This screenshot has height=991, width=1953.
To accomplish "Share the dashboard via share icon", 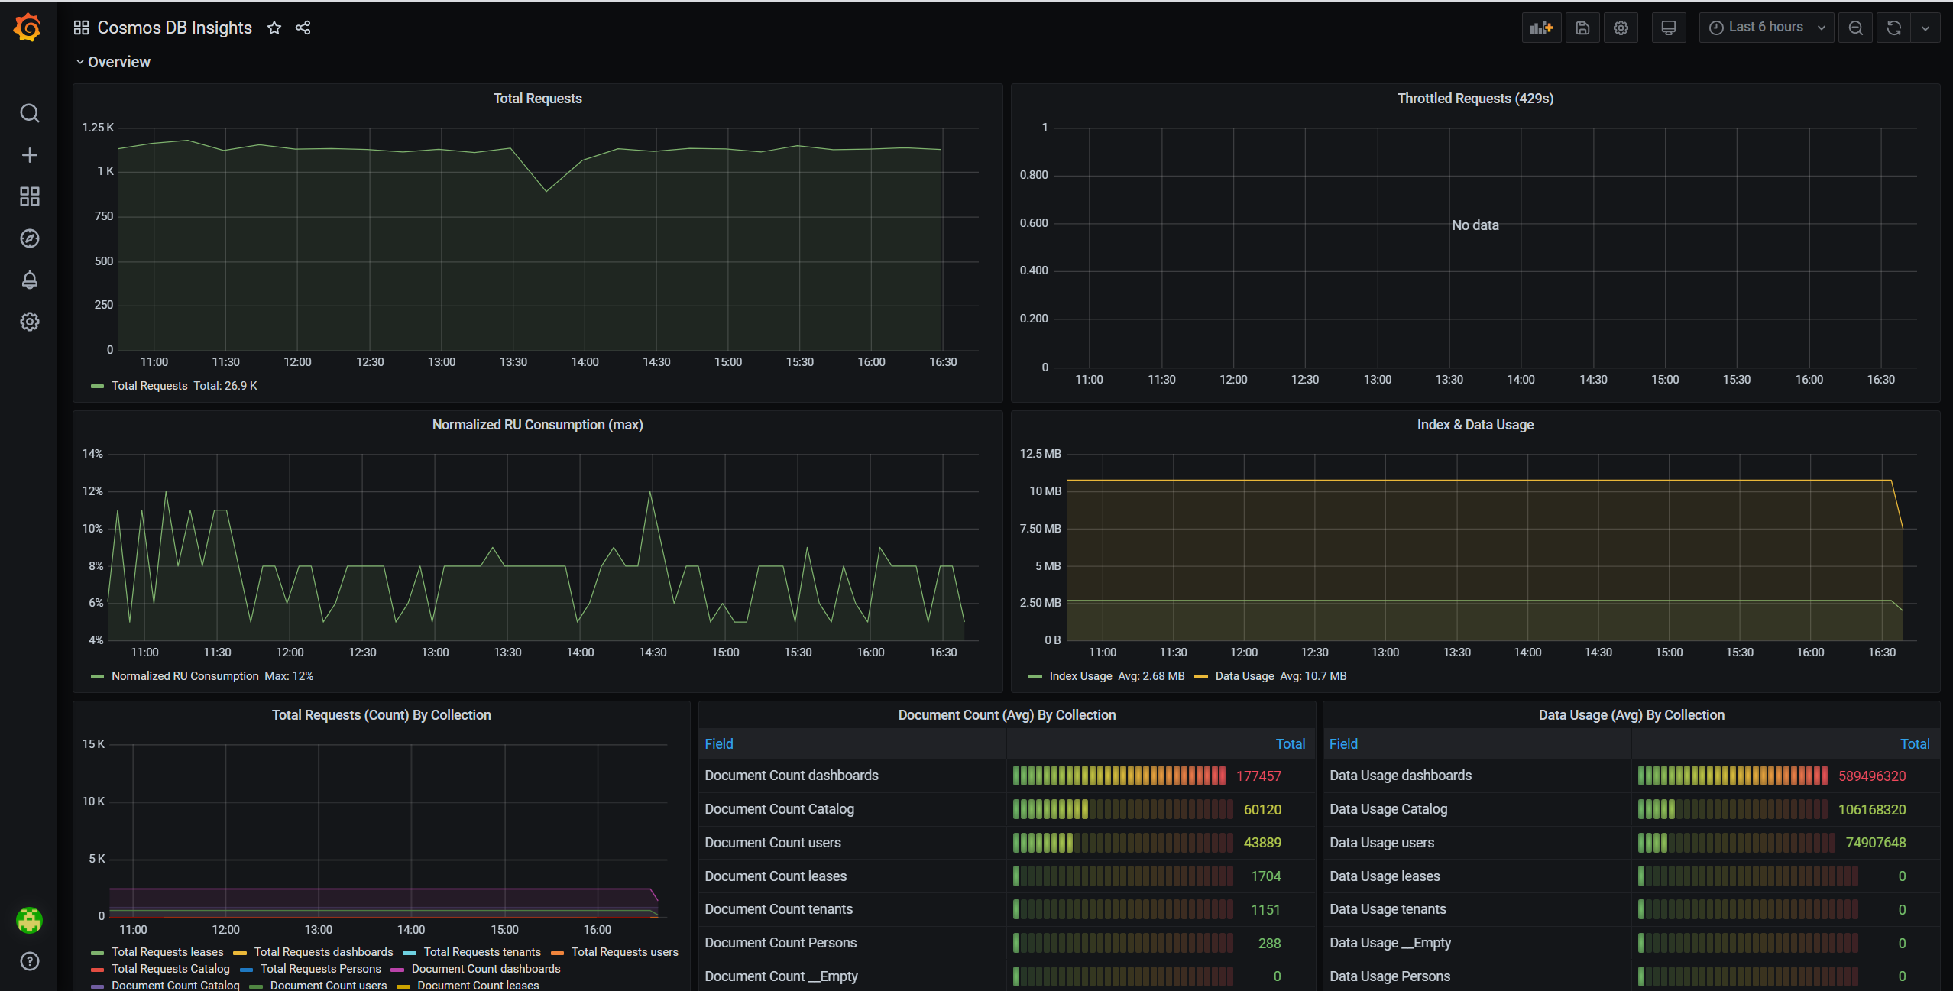I will [x=303, y=28].
